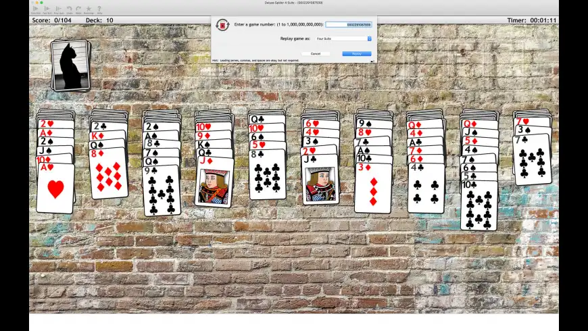Image resolution: width=588 pixels, height=331 pixels.
Task: Click the 5 of hearts card
Action: click(267, 145)
